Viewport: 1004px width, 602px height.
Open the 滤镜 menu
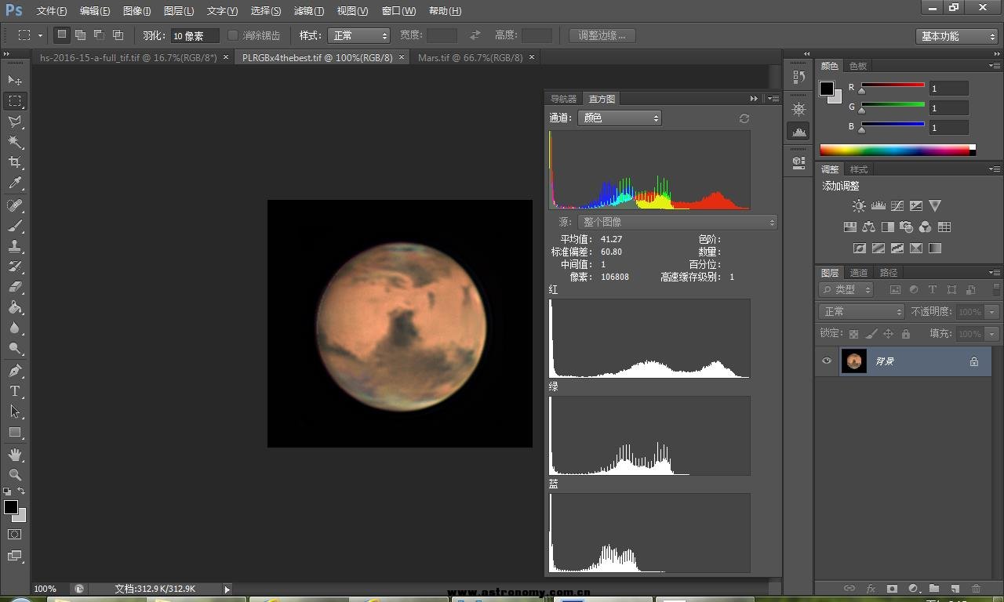point(309,11)
